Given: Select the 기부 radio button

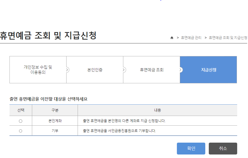Looking at the screenshot, I should click(21, 131).
